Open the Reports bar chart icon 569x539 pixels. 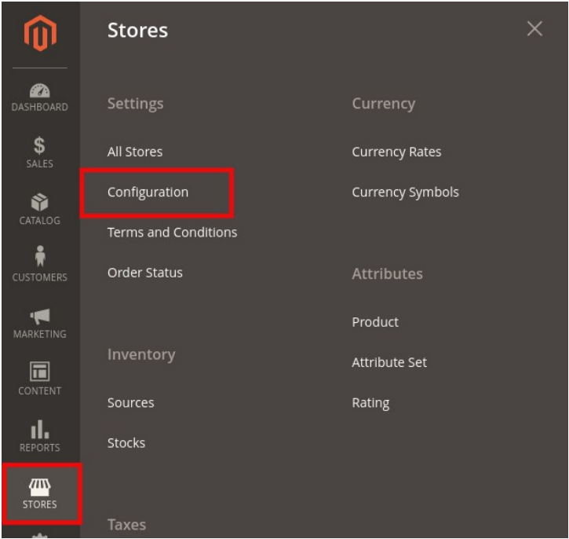point(40,431)
